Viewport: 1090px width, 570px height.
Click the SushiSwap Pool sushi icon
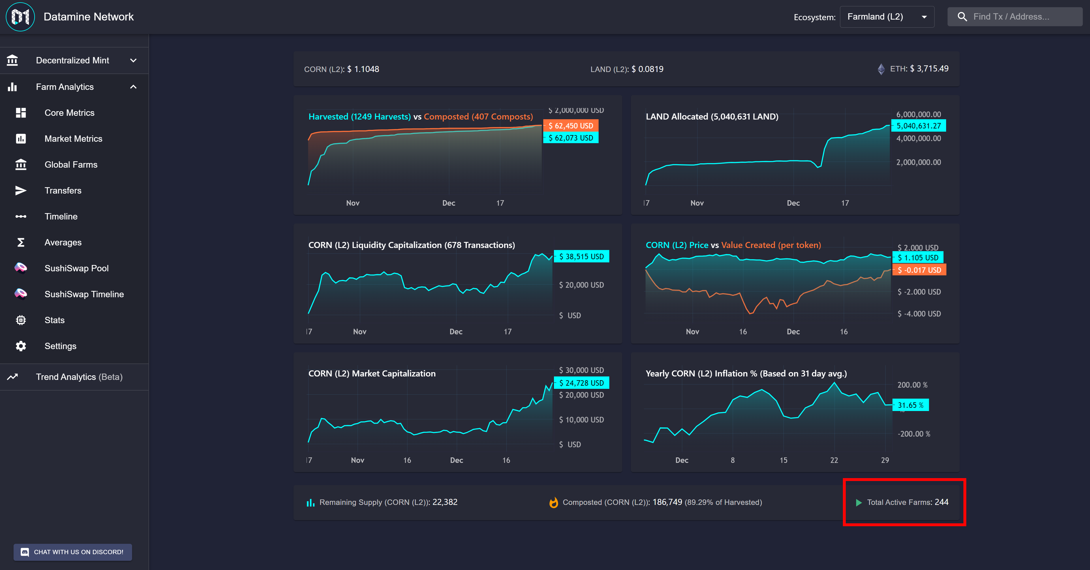coord(21,268)
